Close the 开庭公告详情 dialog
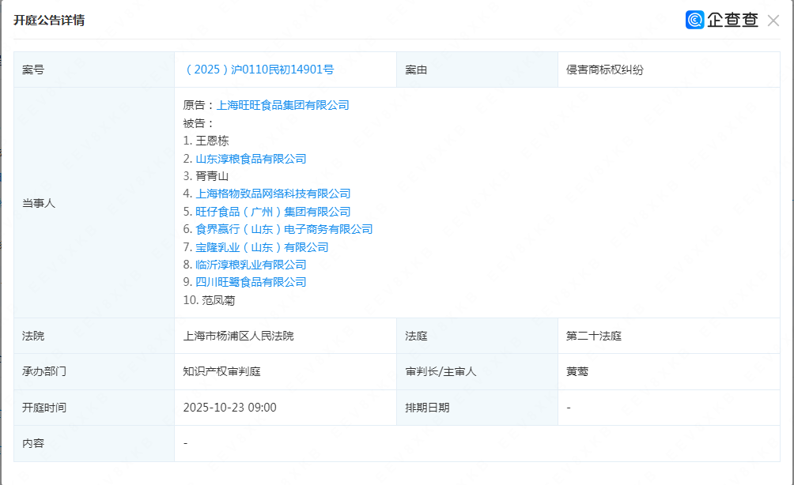The width and height of the screenshot is (794, 485). pos(773,21)
